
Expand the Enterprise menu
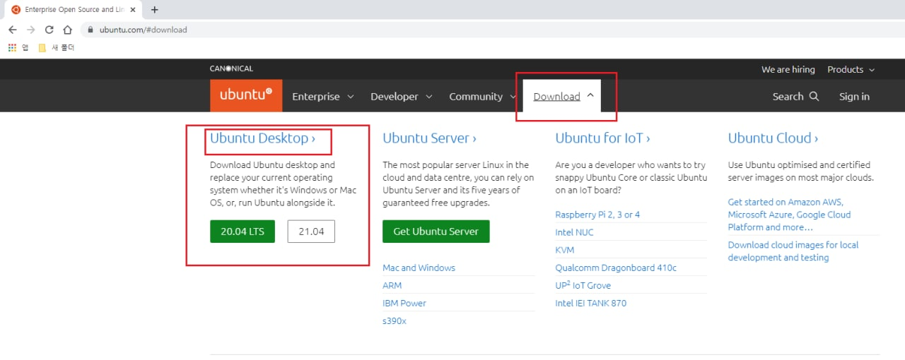click(322, 97)
